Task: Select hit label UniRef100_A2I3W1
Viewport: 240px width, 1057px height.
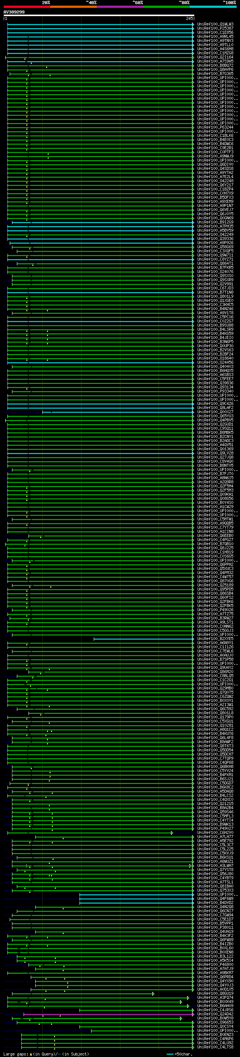Action: pos(215,705)
